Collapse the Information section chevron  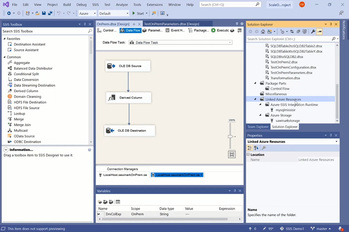point(6,150)
